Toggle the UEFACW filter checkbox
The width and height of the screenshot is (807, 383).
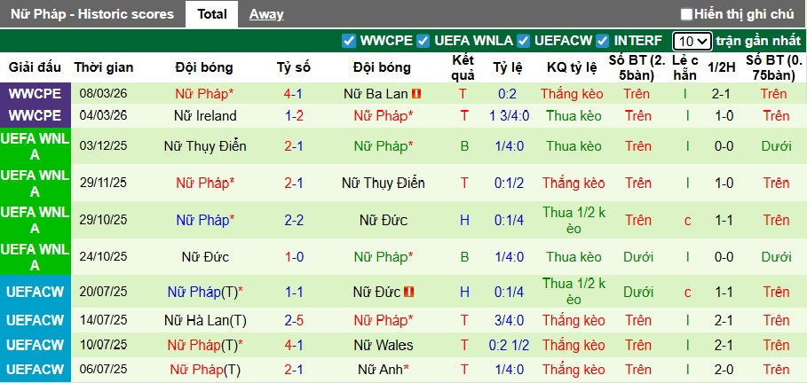coord(524,41)
